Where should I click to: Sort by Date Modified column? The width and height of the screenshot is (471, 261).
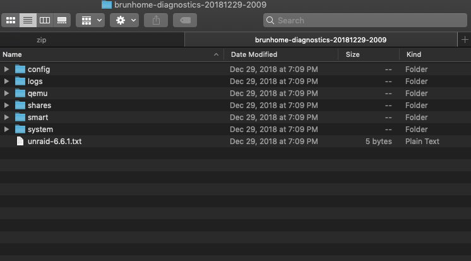[x=281, y=54]
